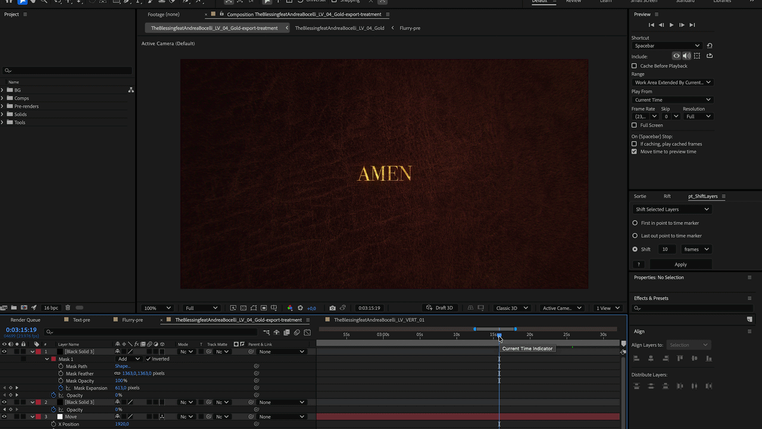Open the frames unit dropdown
Image resolution: width=762 pixels, height=429 pixels.
696,249
